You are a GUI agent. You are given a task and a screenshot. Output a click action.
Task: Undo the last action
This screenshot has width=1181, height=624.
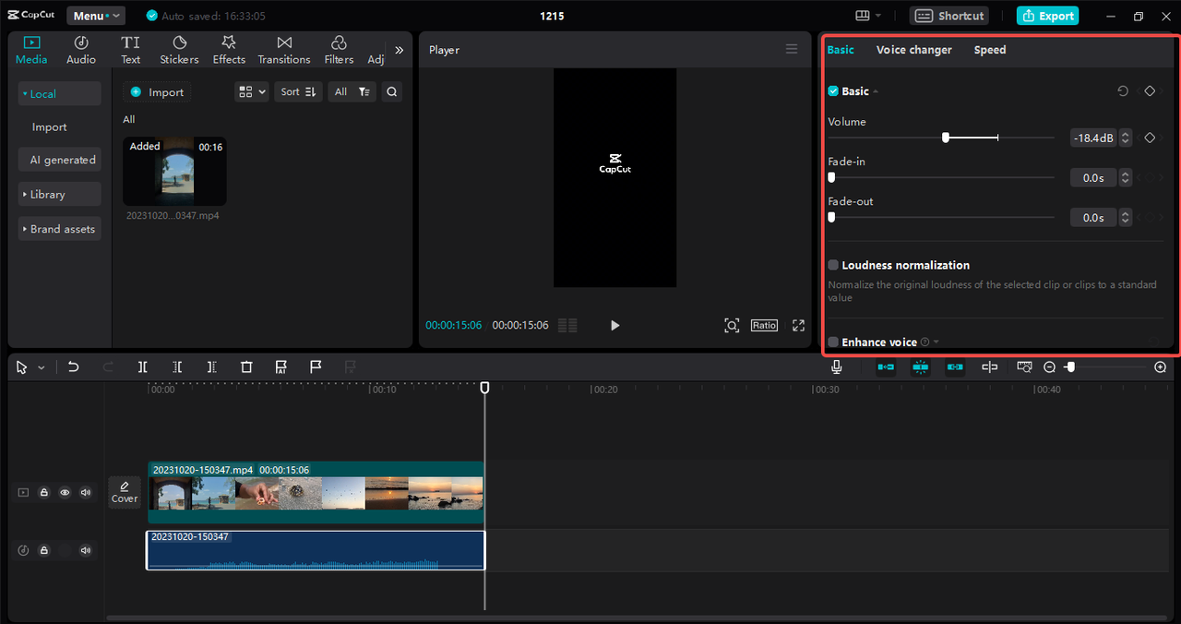[74, 367]
